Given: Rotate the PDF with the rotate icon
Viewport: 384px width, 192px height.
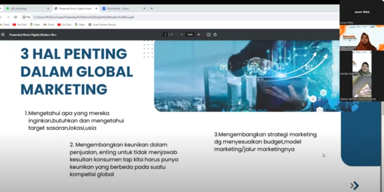Looking at the screenshot, I should pyautogui.click(x=215, y=35).
